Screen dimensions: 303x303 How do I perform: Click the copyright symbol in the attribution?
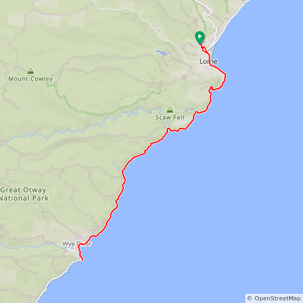[x=250, y=298]
